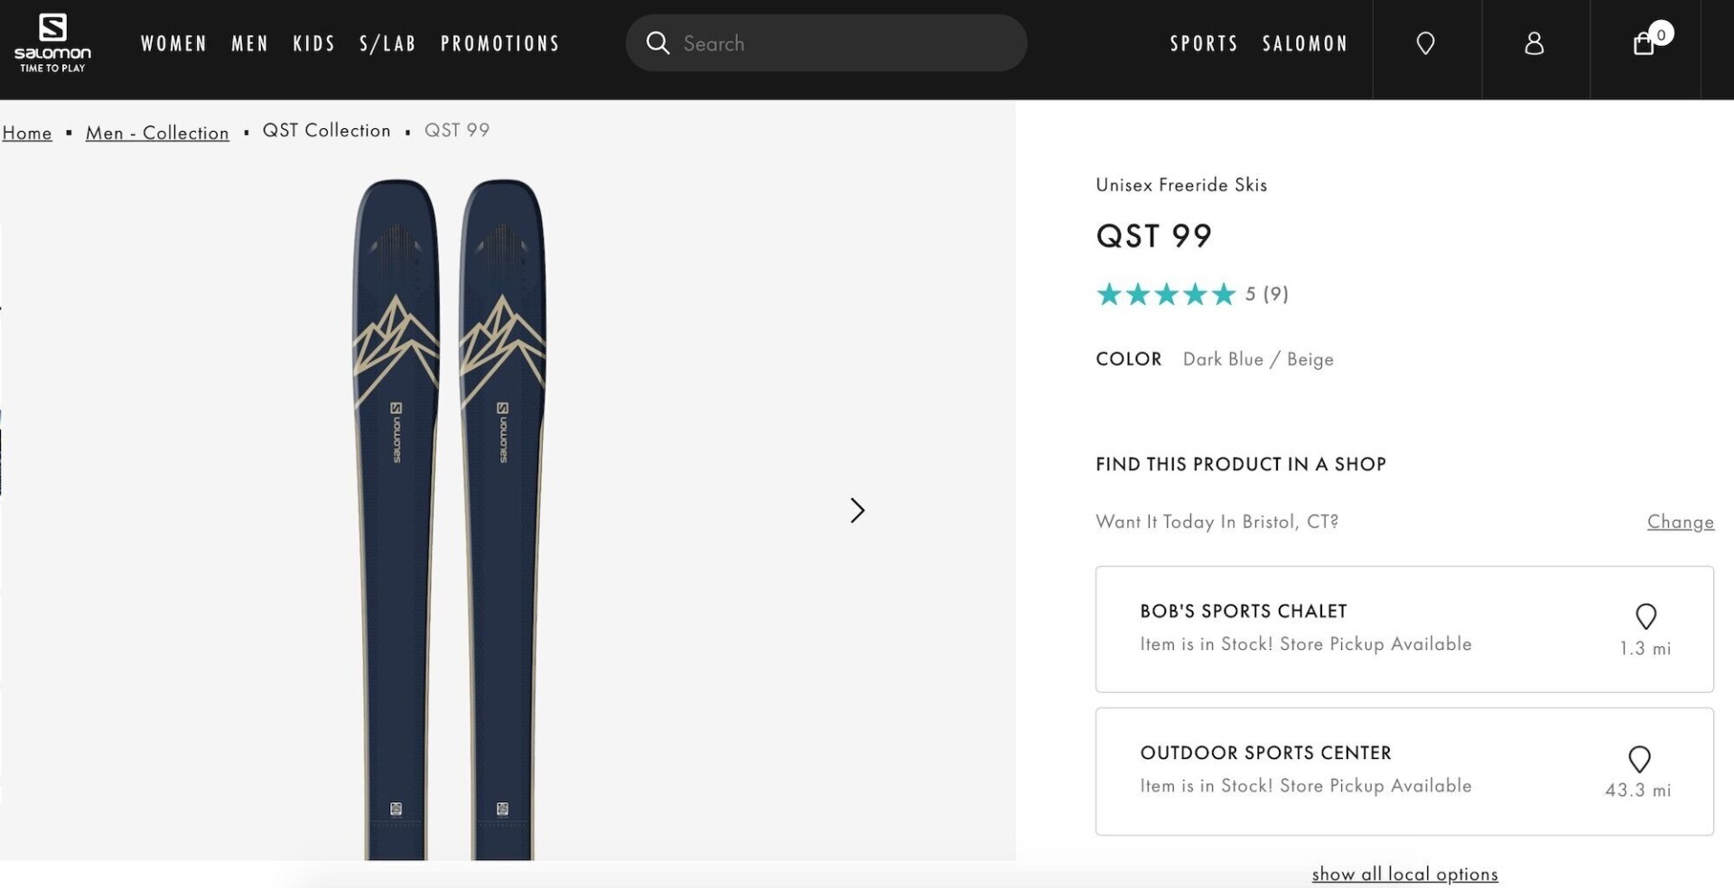Open the store locator pin icon
Viewport: 1734px width, 888px height.
tap(1425, 43)
